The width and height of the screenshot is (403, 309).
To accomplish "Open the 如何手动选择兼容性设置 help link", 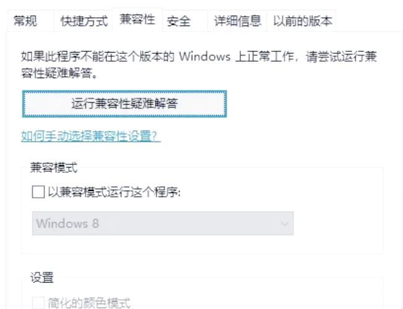I will pos(91,136).
